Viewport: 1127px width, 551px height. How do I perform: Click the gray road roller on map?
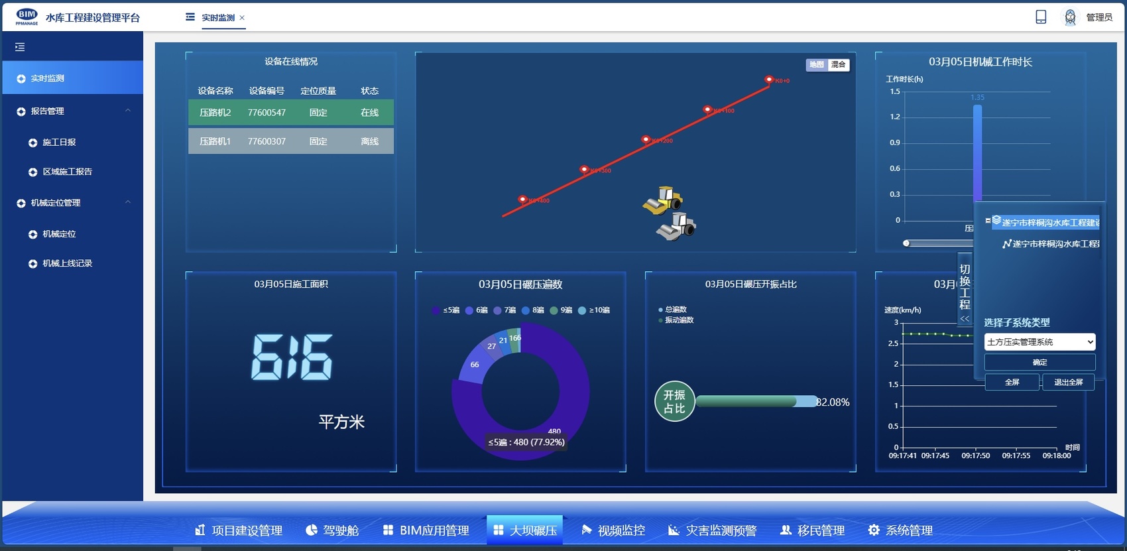(x=676, y=227)
